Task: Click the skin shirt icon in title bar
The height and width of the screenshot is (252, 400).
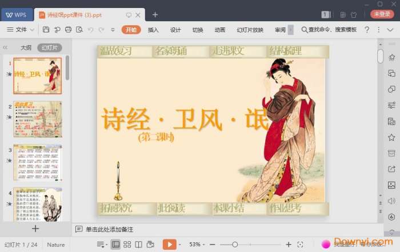Action: point(354,15)
